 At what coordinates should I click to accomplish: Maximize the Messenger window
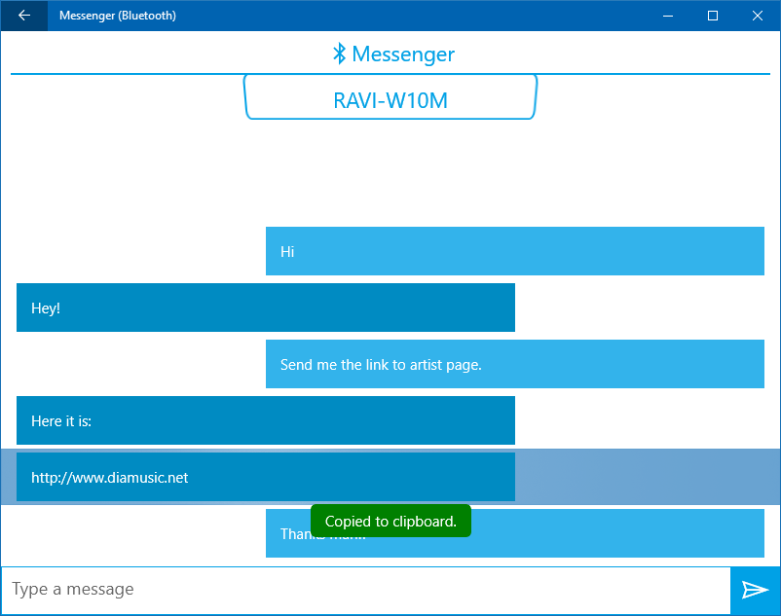point(712,16)
